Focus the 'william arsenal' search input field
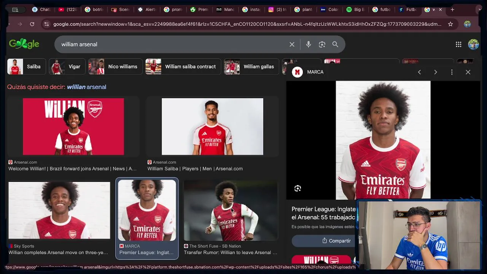 click(x=173, y=45)
